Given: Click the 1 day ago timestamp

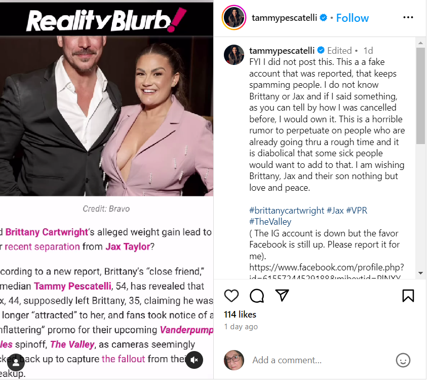Looking at the screenshot, I should coord(241,327).
